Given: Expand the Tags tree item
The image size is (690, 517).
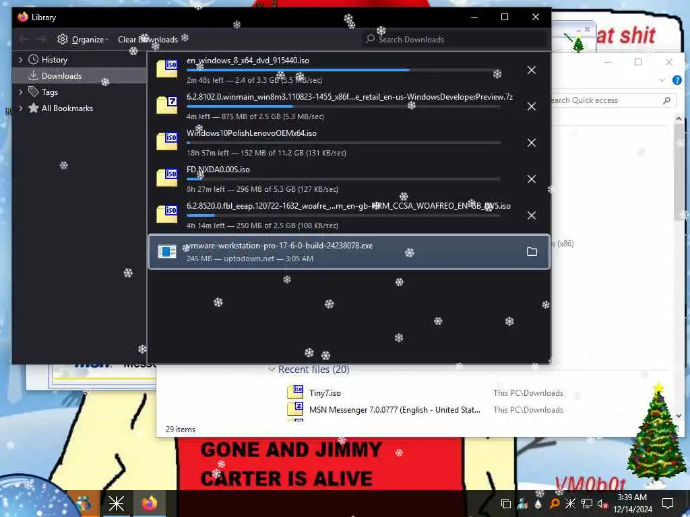Looking at the screenshot, I should click(x=20, y=92).
